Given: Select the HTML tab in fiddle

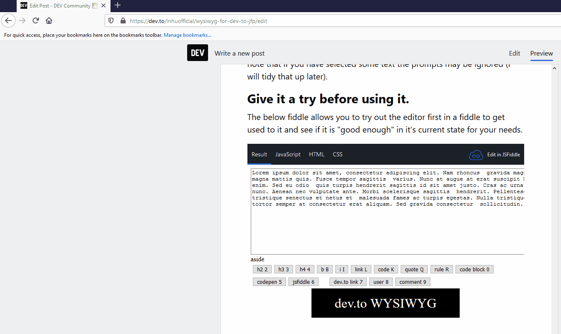Looking at the screenshot, I should pyautogui.click(x=317, y=154).
